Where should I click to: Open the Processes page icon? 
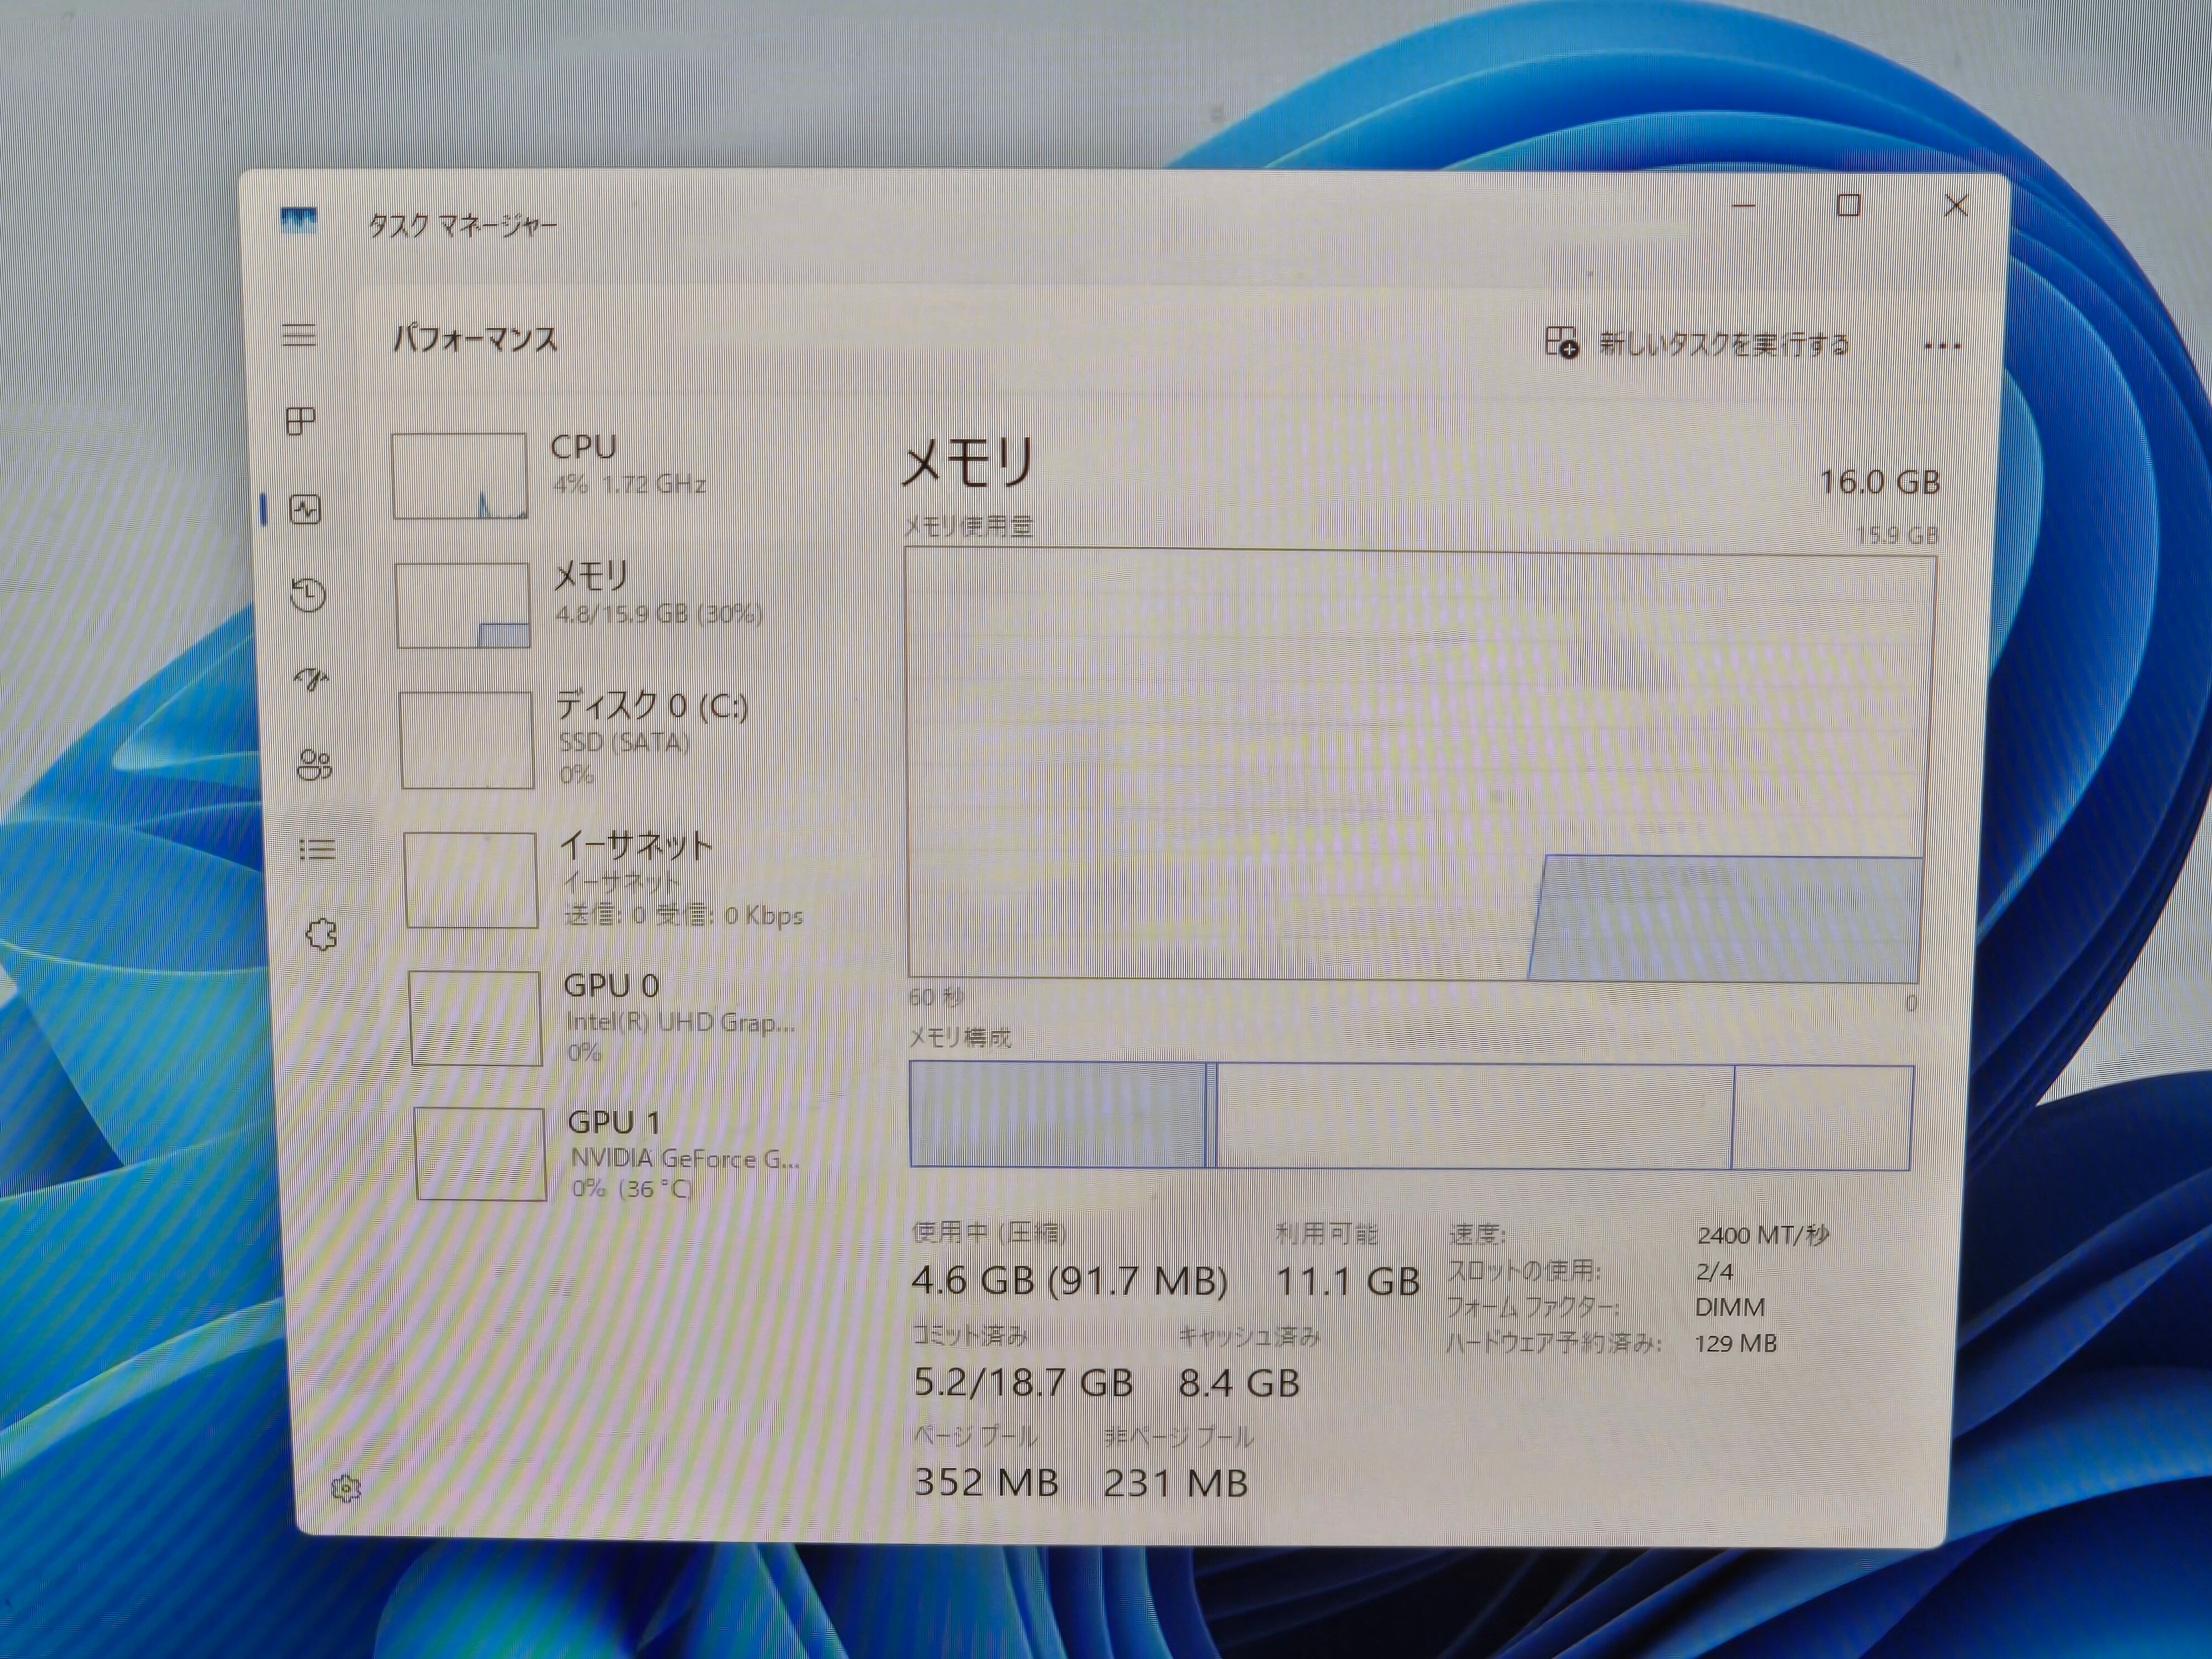pos(301,421)
